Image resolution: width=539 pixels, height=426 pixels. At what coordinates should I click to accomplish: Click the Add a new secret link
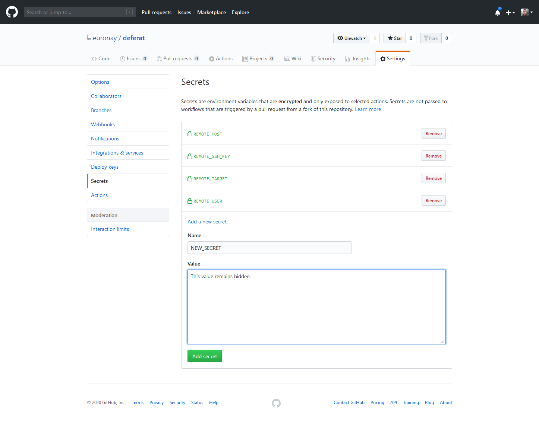tap(207, 222)
